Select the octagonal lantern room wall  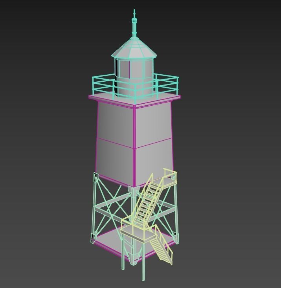(x=134, y=77)
